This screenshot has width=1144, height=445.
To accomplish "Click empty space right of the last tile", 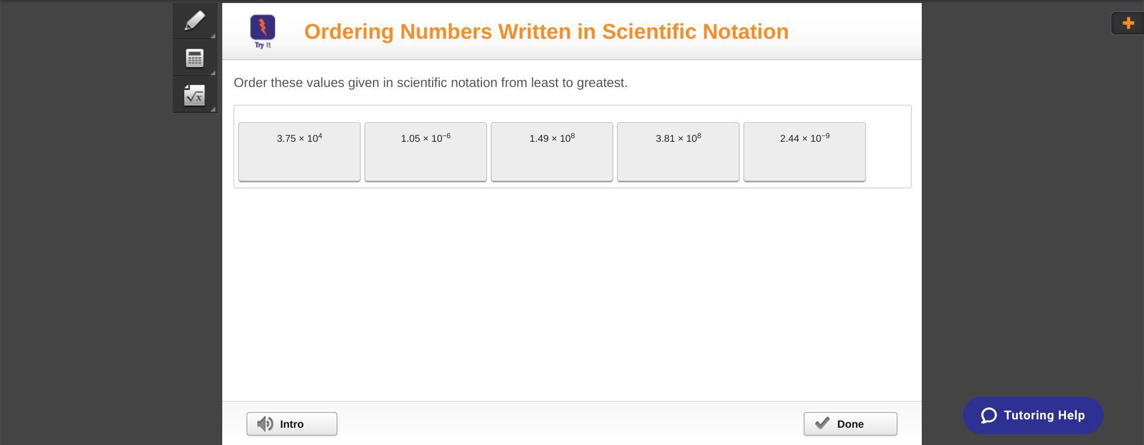I will click(x=888, y=151).
